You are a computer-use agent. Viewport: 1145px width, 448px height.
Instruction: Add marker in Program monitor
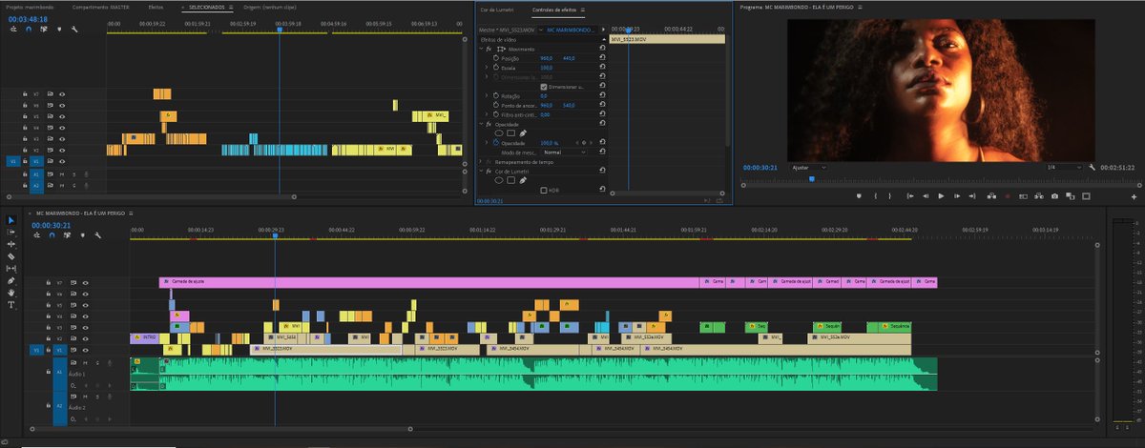point(859,196)
